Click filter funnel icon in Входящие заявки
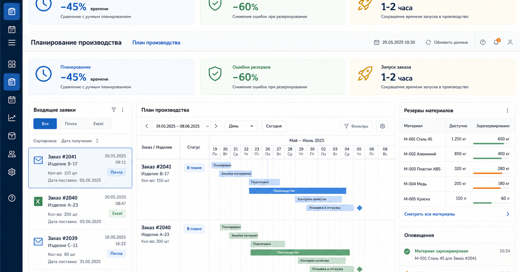Screen dimensions: 520x272 click(114, 110)
